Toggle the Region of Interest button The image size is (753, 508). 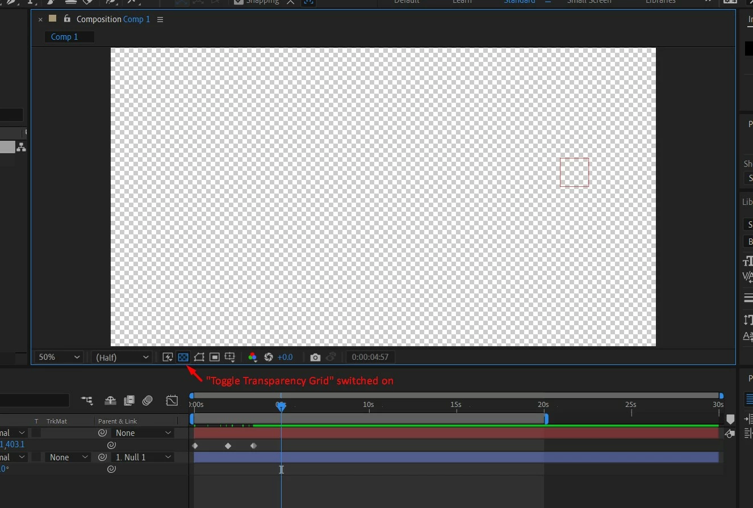(x=214, y=357)
